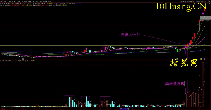Screen dimensions: 211x110
Task: Select the 5分钟 period tab
Action: pos(13,1)
